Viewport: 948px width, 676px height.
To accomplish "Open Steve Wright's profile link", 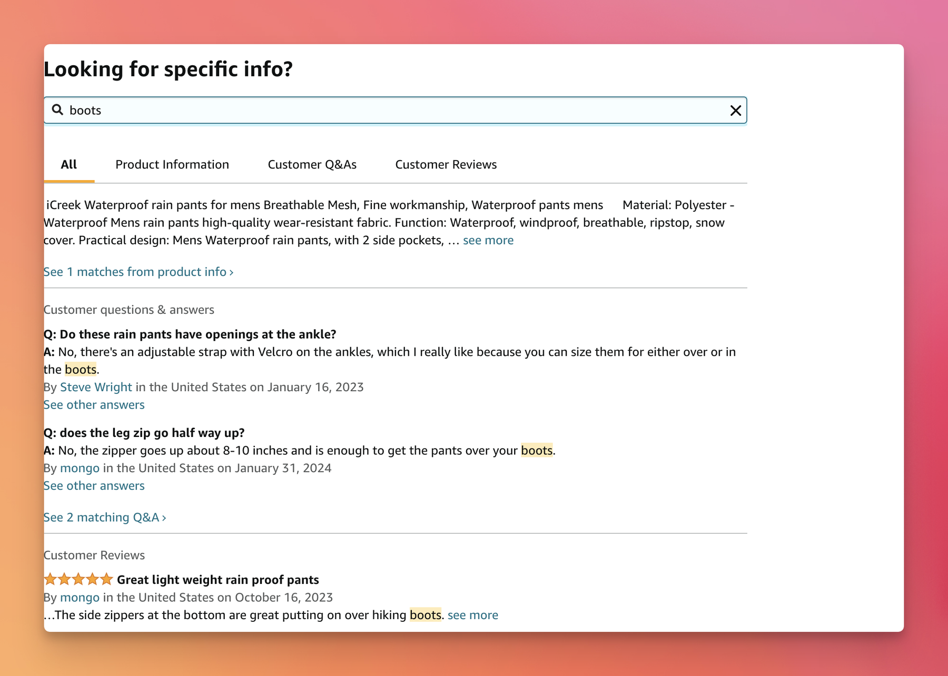I will point(96,387).
